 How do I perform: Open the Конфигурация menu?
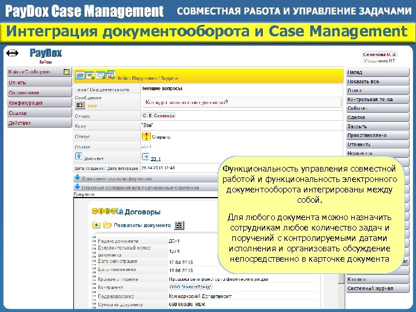(x=39, y=103)
